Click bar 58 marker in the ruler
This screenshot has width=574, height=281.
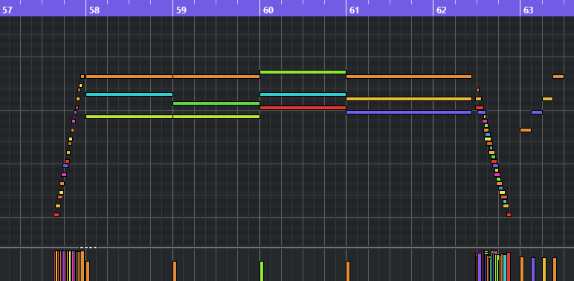coord(94,10)
